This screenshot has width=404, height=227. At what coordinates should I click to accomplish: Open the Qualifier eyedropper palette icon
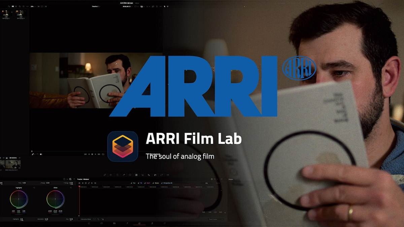click(124, 175)
